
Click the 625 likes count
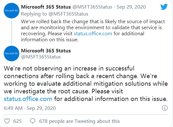[x=17, y=121]
